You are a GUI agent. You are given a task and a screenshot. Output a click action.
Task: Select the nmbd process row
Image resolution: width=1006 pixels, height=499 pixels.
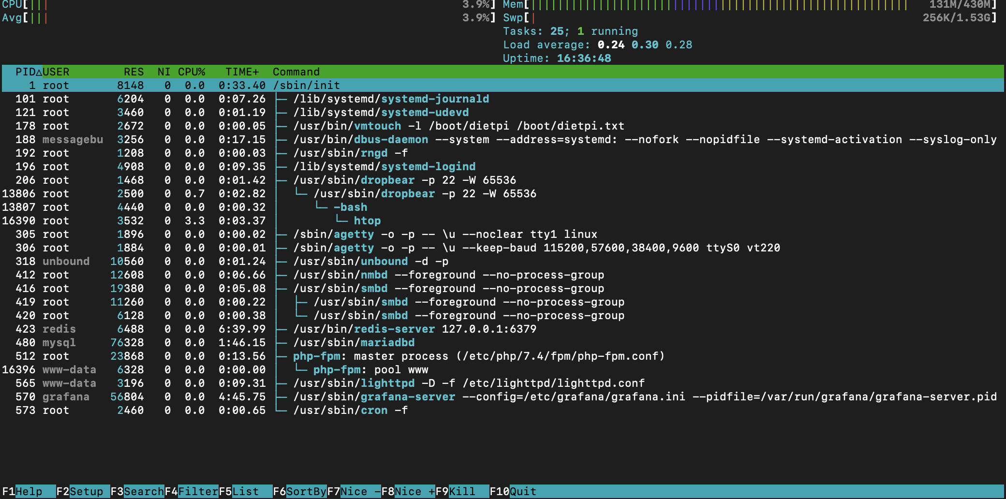[503, 275]
